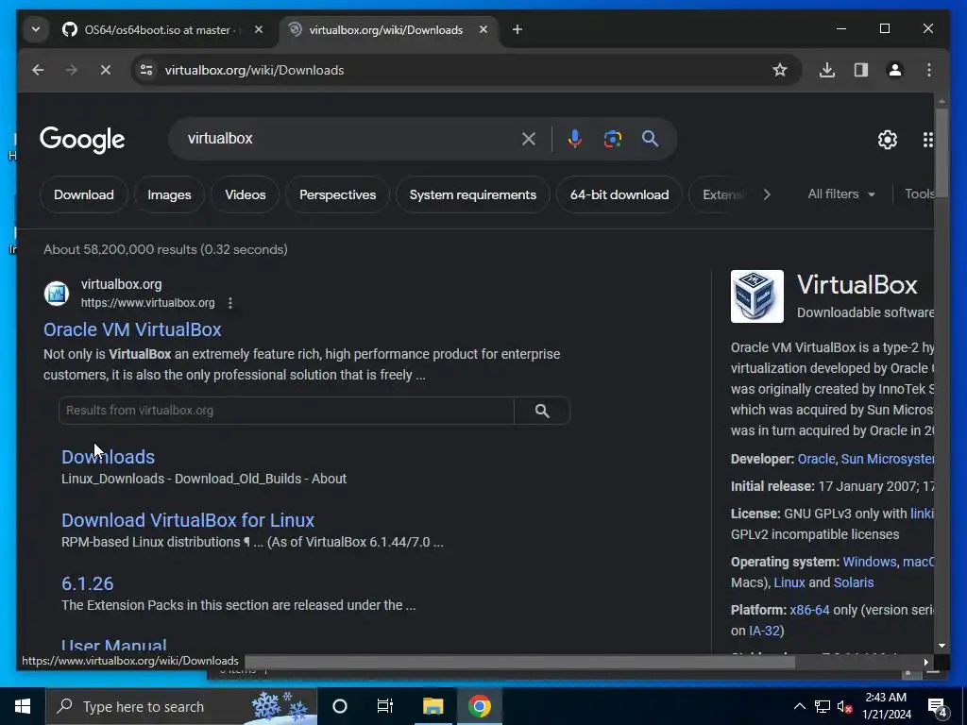
Task: Close the OS64/os64boot.iso tab
Action: 259,29
